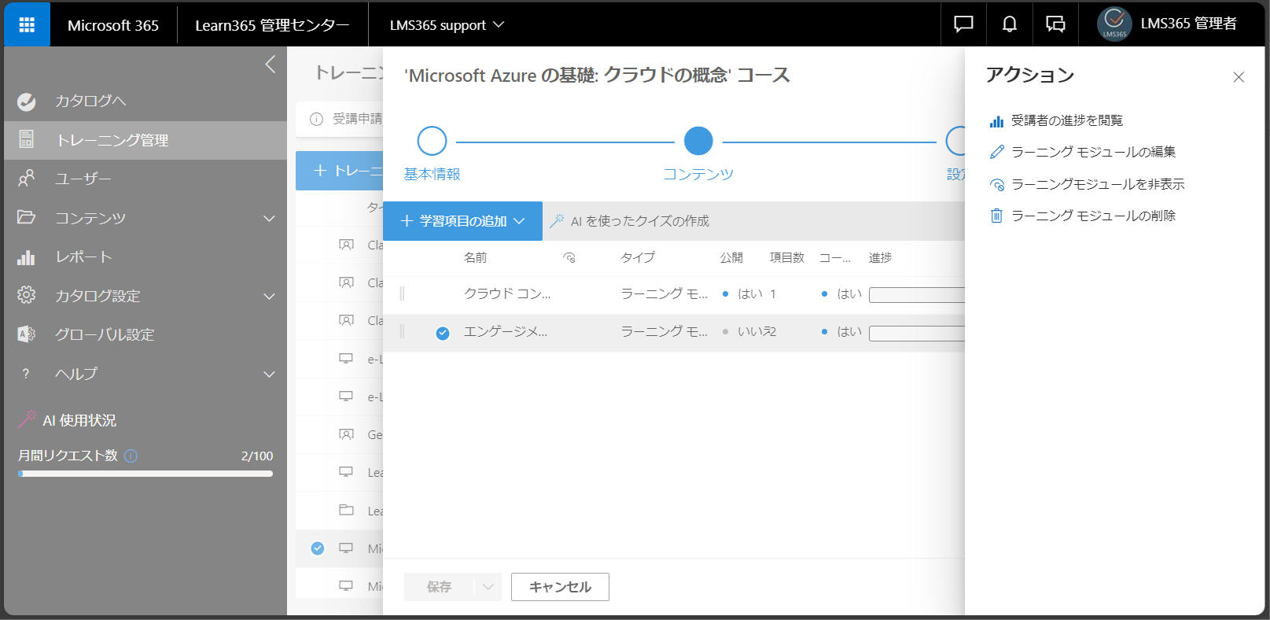Click the 公開 column header

[x=731, y=257]
